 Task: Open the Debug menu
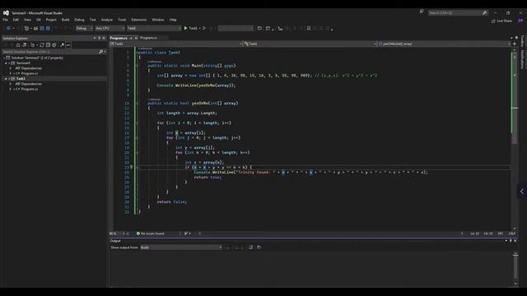(x=79, y=20)
